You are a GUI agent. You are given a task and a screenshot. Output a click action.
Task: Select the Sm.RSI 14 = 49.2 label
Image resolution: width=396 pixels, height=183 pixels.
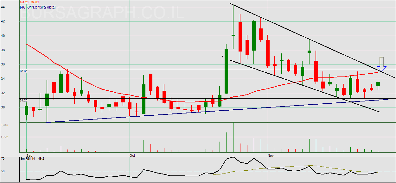coord(32,158)
